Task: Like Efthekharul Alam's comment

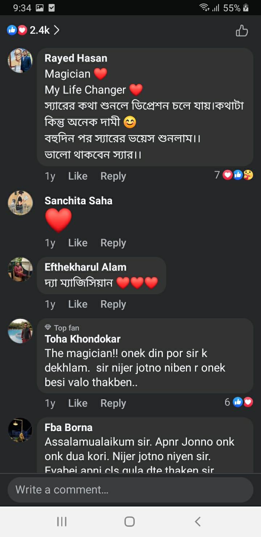Action: tap(78, 304)
